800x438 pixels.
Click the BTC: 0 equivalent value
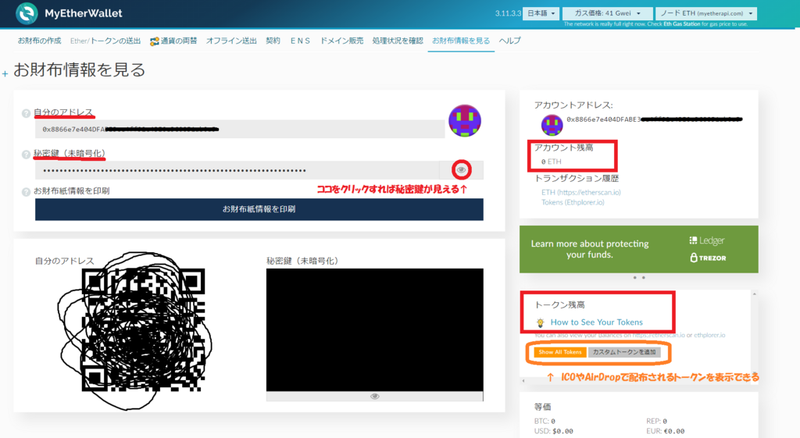545,421
